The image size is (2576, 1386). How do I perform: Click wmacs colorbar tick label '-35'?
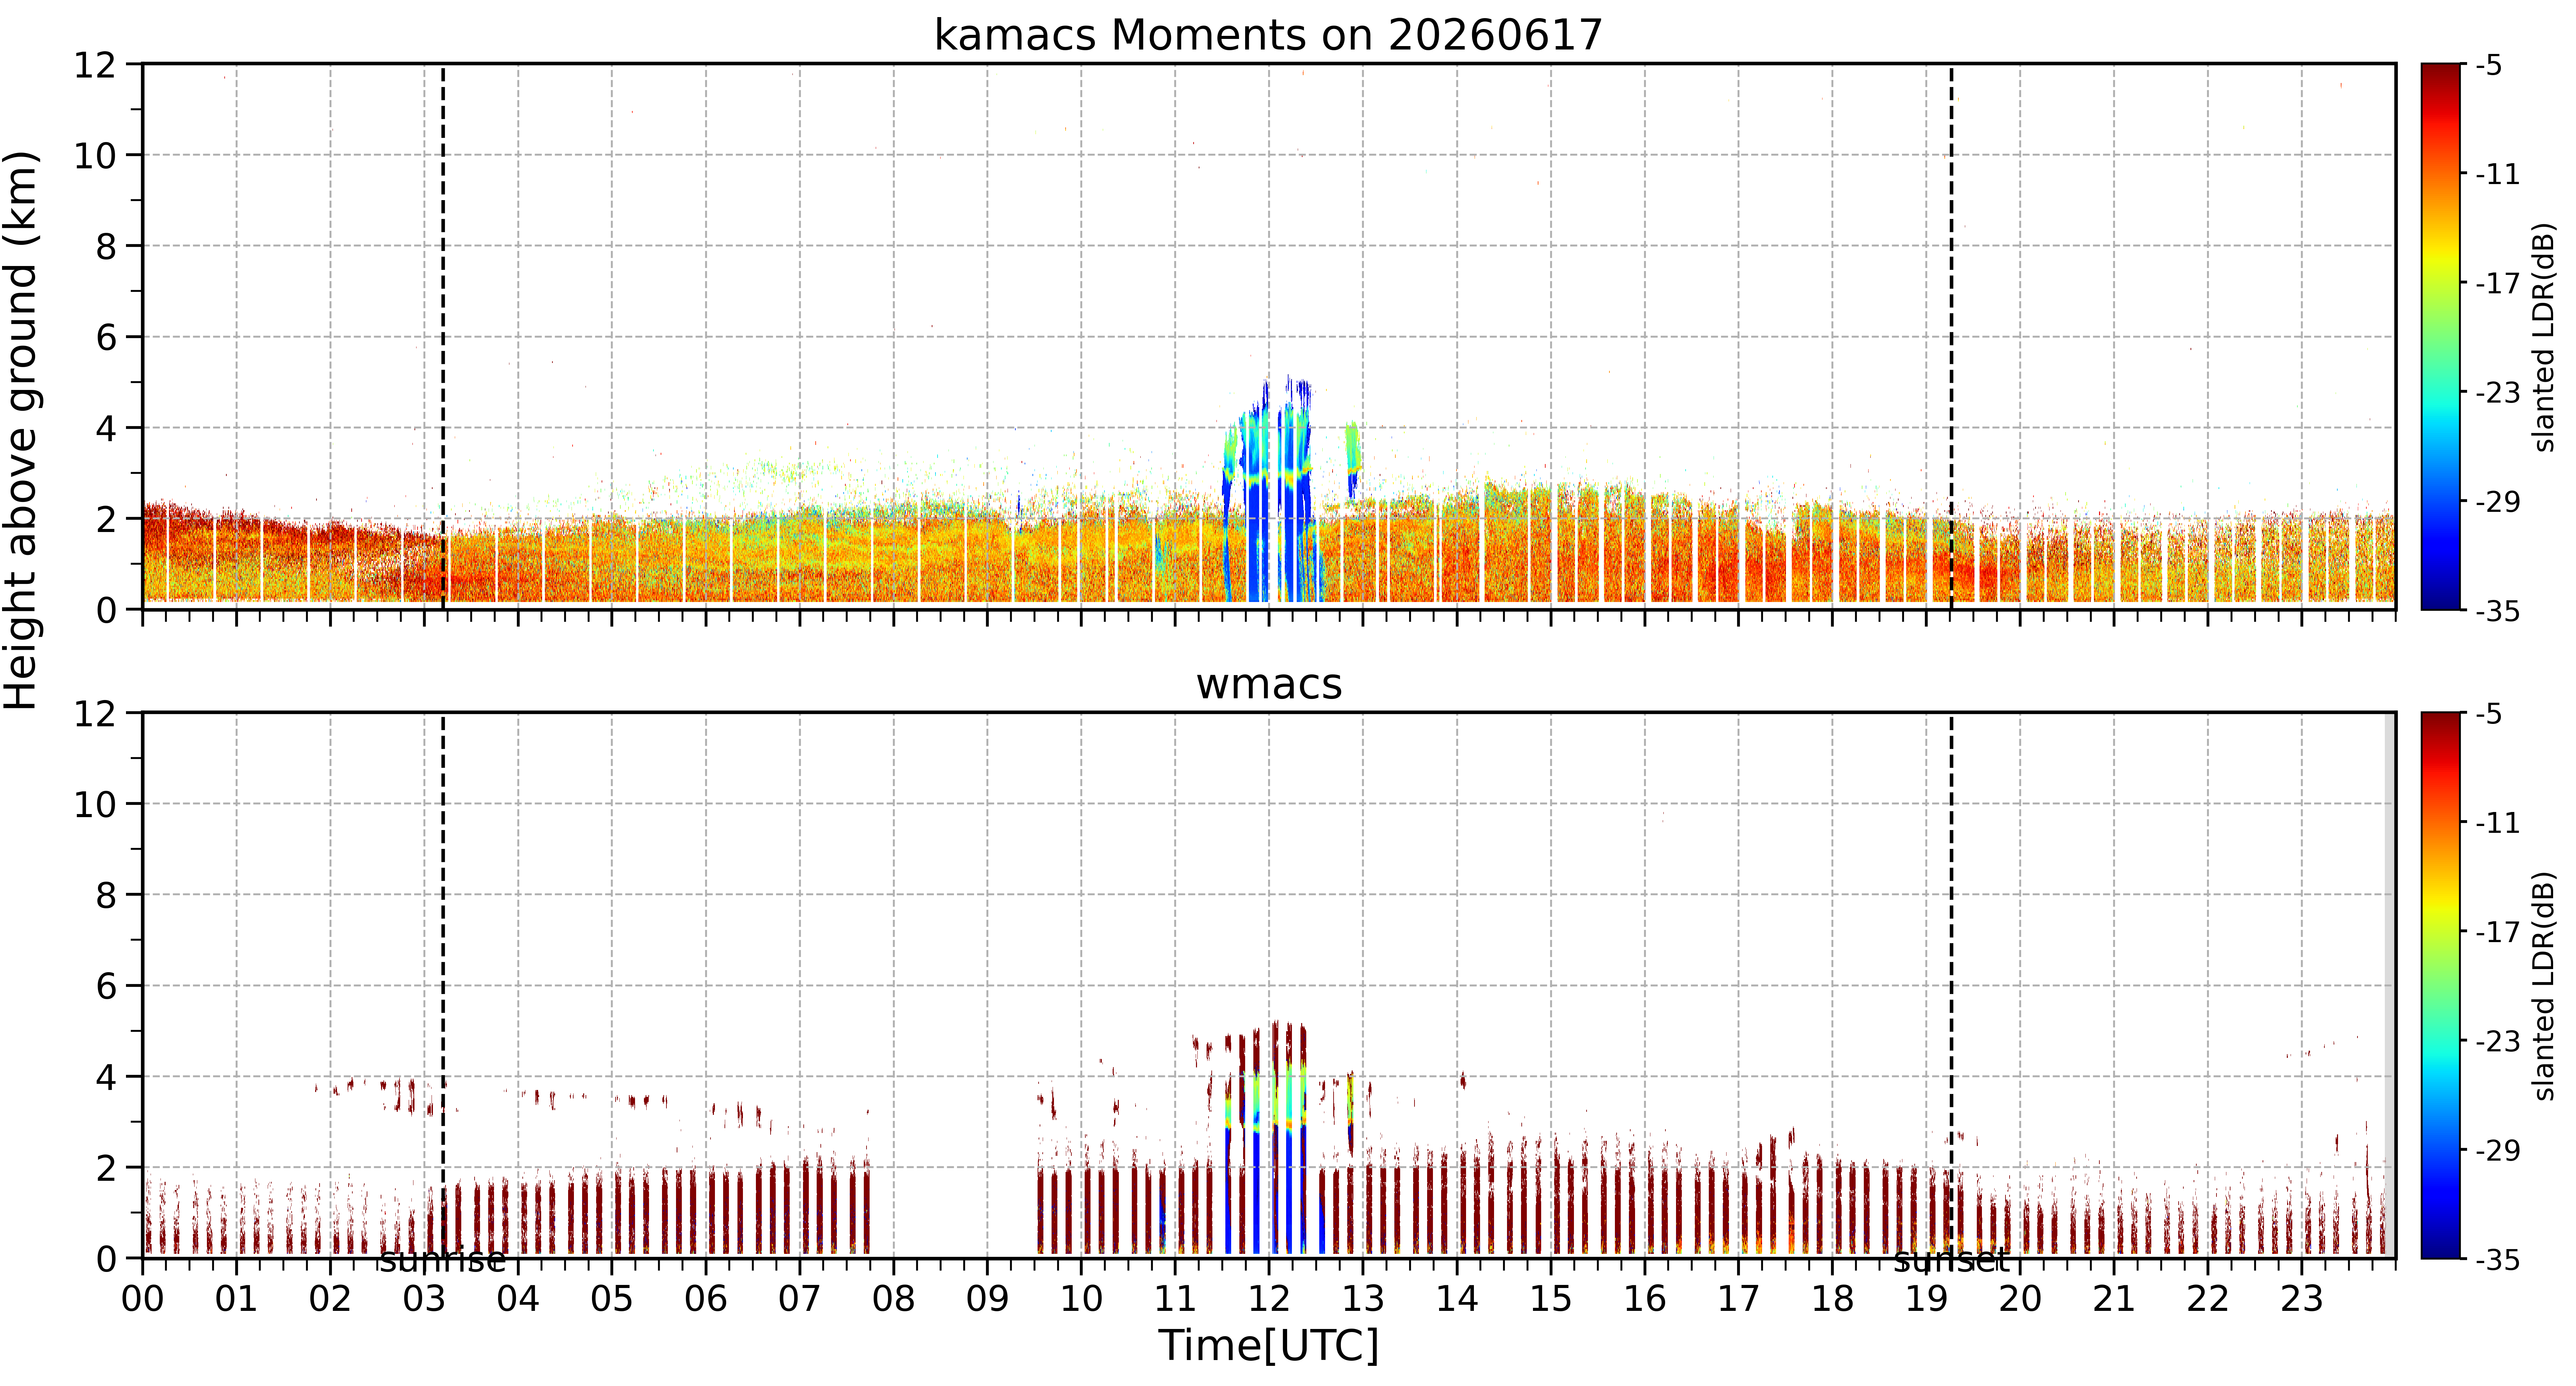(2497, 1260)
